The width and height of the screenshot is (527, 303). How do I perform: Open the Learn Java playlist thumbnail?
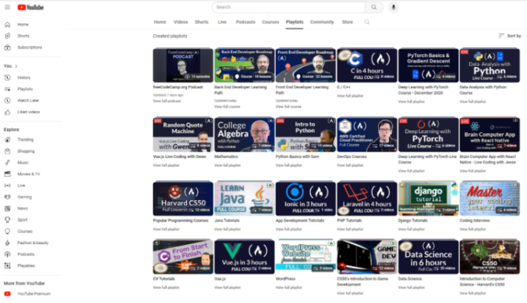[x=245, y=198]
